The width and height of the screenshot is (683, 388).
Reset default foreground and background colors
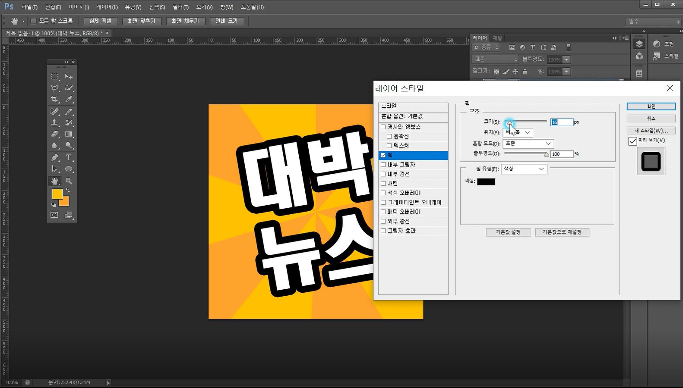54,205
